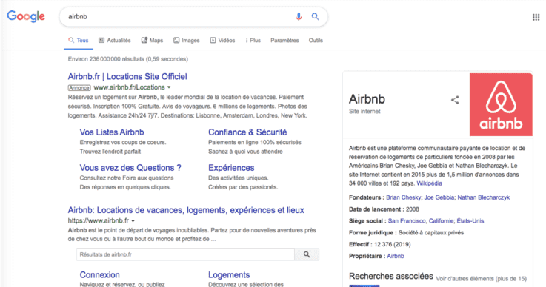Image resolution: width=546 pixels, height=287 pixels.
Task: Click founder Nathan Blecharczyk link
Action: 483,197
